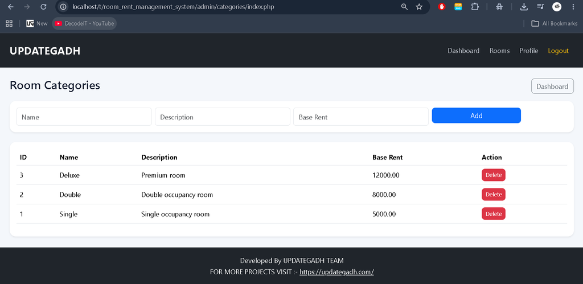The image size is (583, 284).
Task: Focus the Base Rent input field
Action: 360,117
